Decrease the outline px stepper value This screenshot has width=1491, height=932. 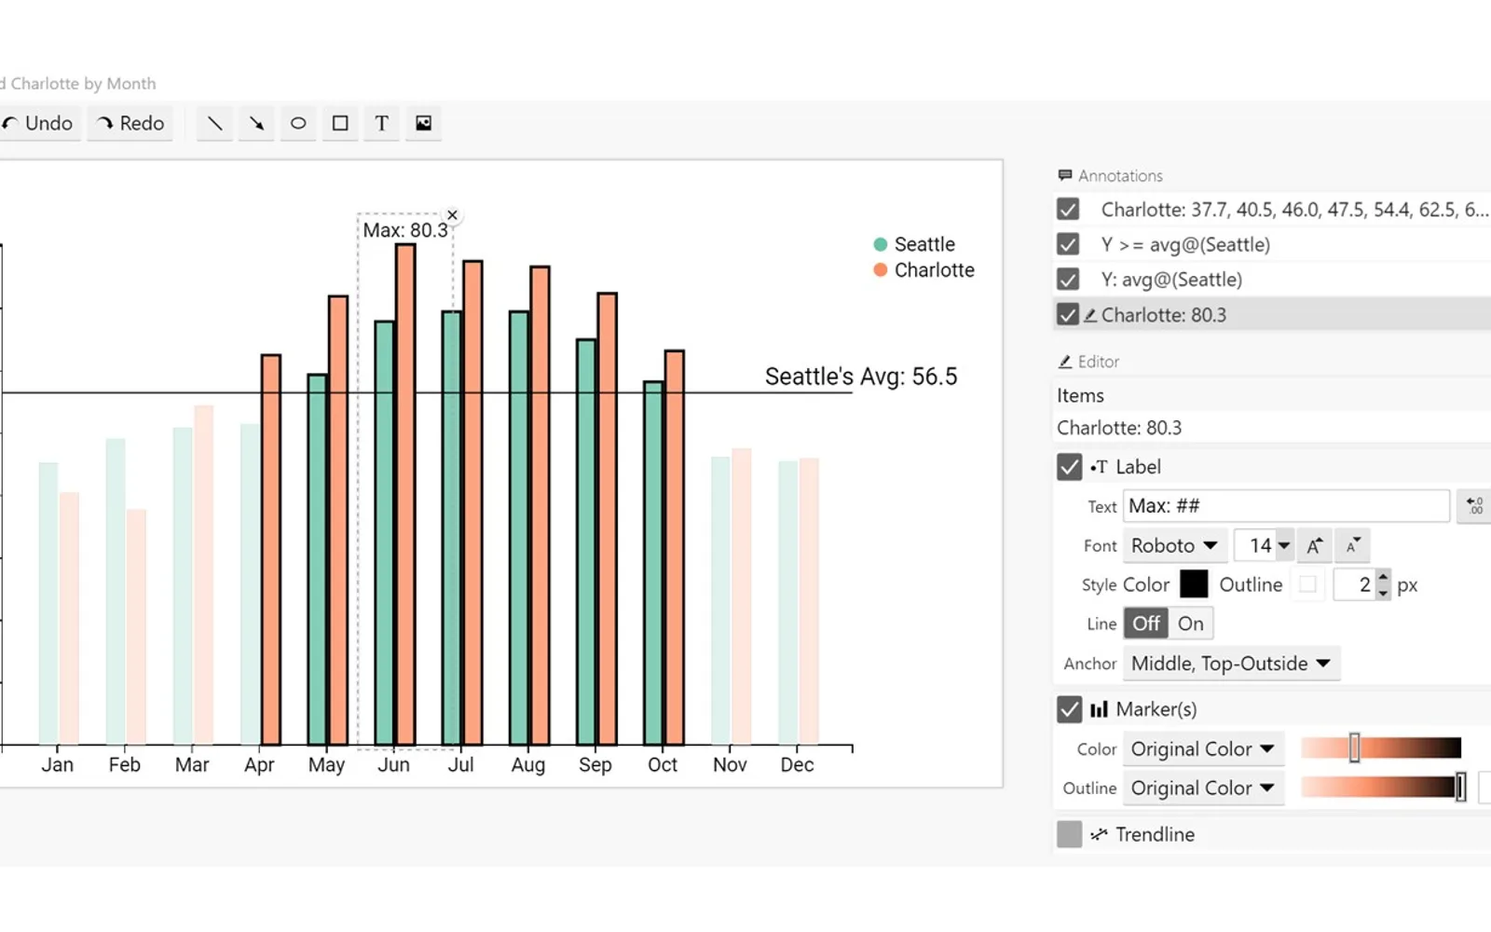click(1383, 593)
